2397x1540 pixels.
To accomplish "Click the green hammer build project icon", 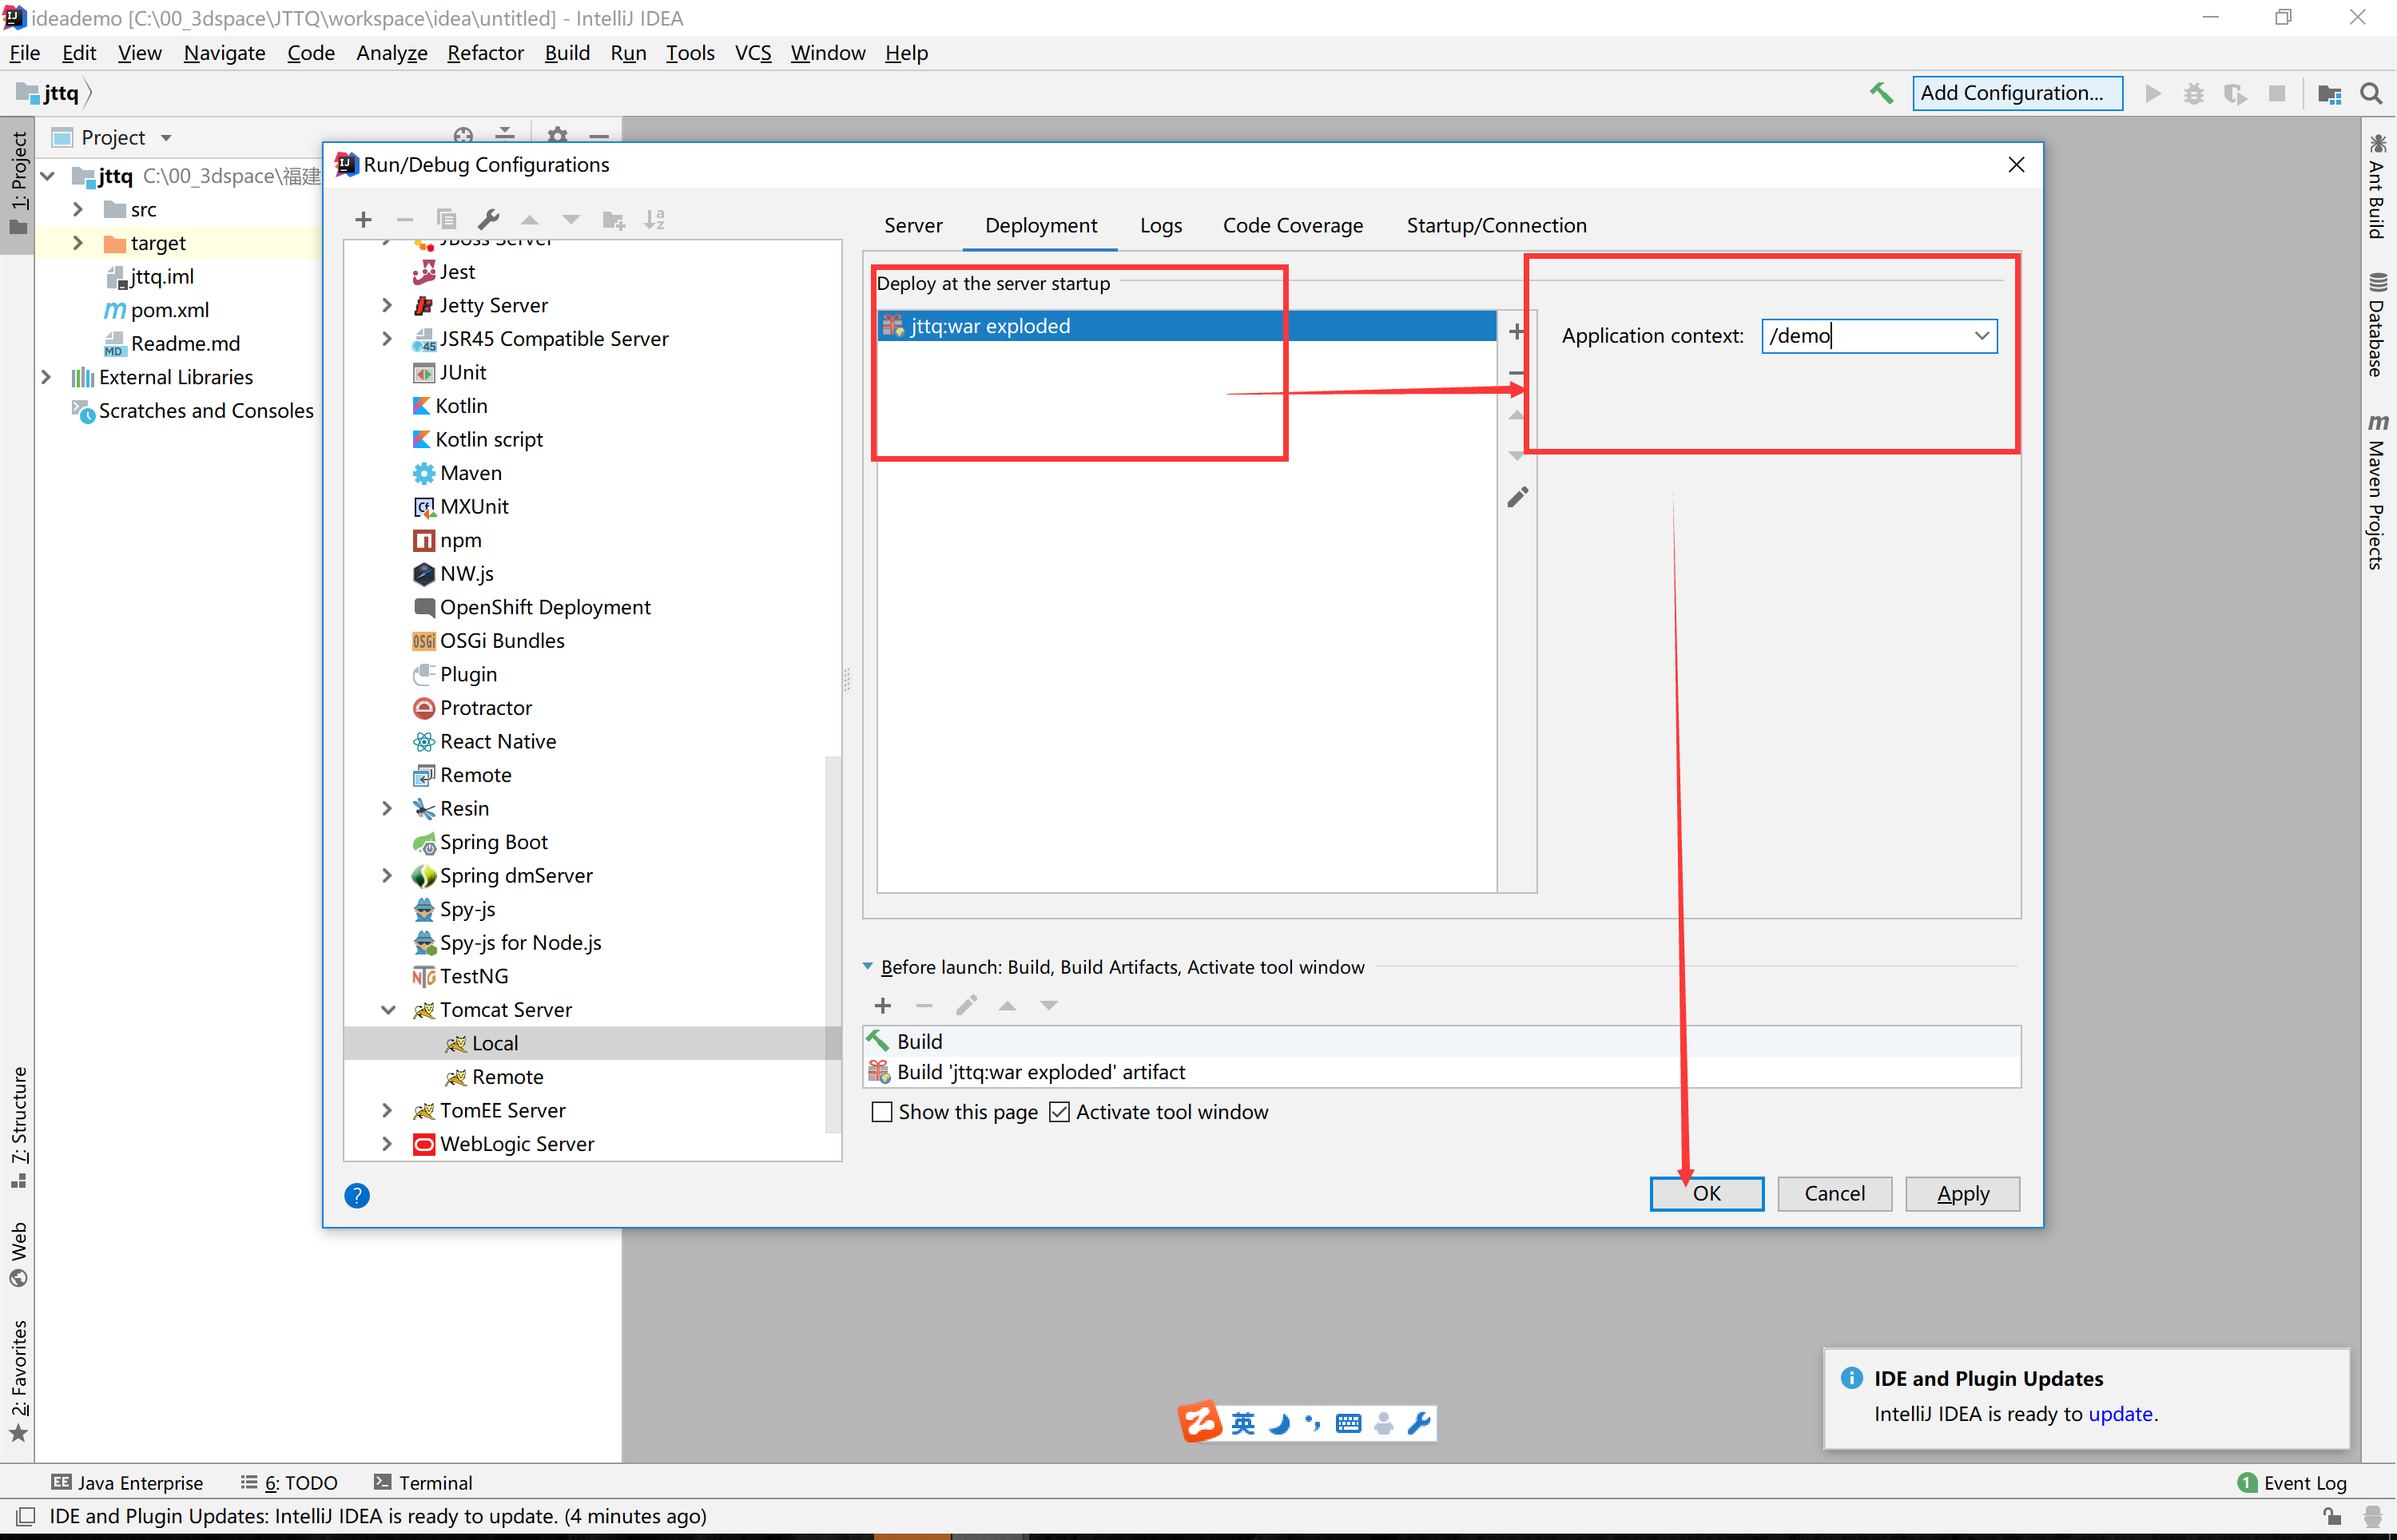I will click(1881, 93).
